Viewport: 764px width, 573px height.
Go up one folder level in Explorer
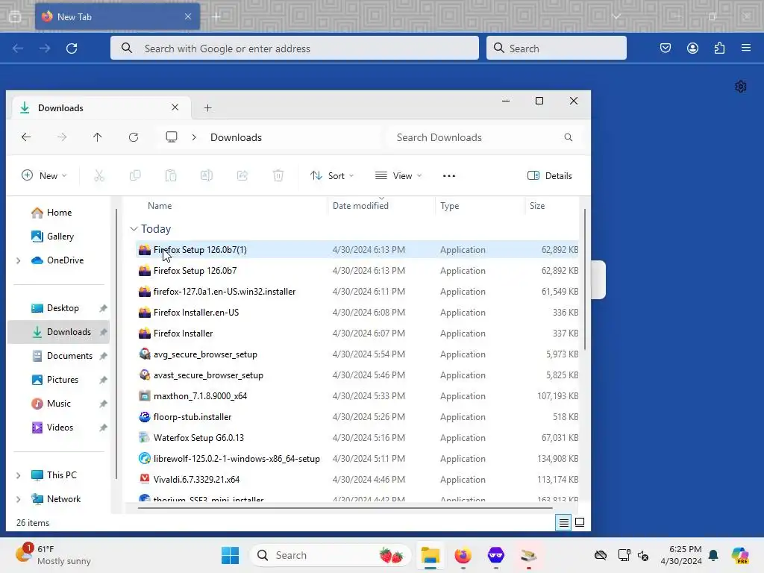[98, 137]
